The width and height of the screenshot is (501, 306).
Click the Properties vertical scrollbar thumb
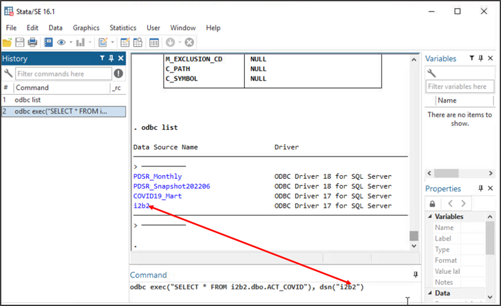pos(490,238)
